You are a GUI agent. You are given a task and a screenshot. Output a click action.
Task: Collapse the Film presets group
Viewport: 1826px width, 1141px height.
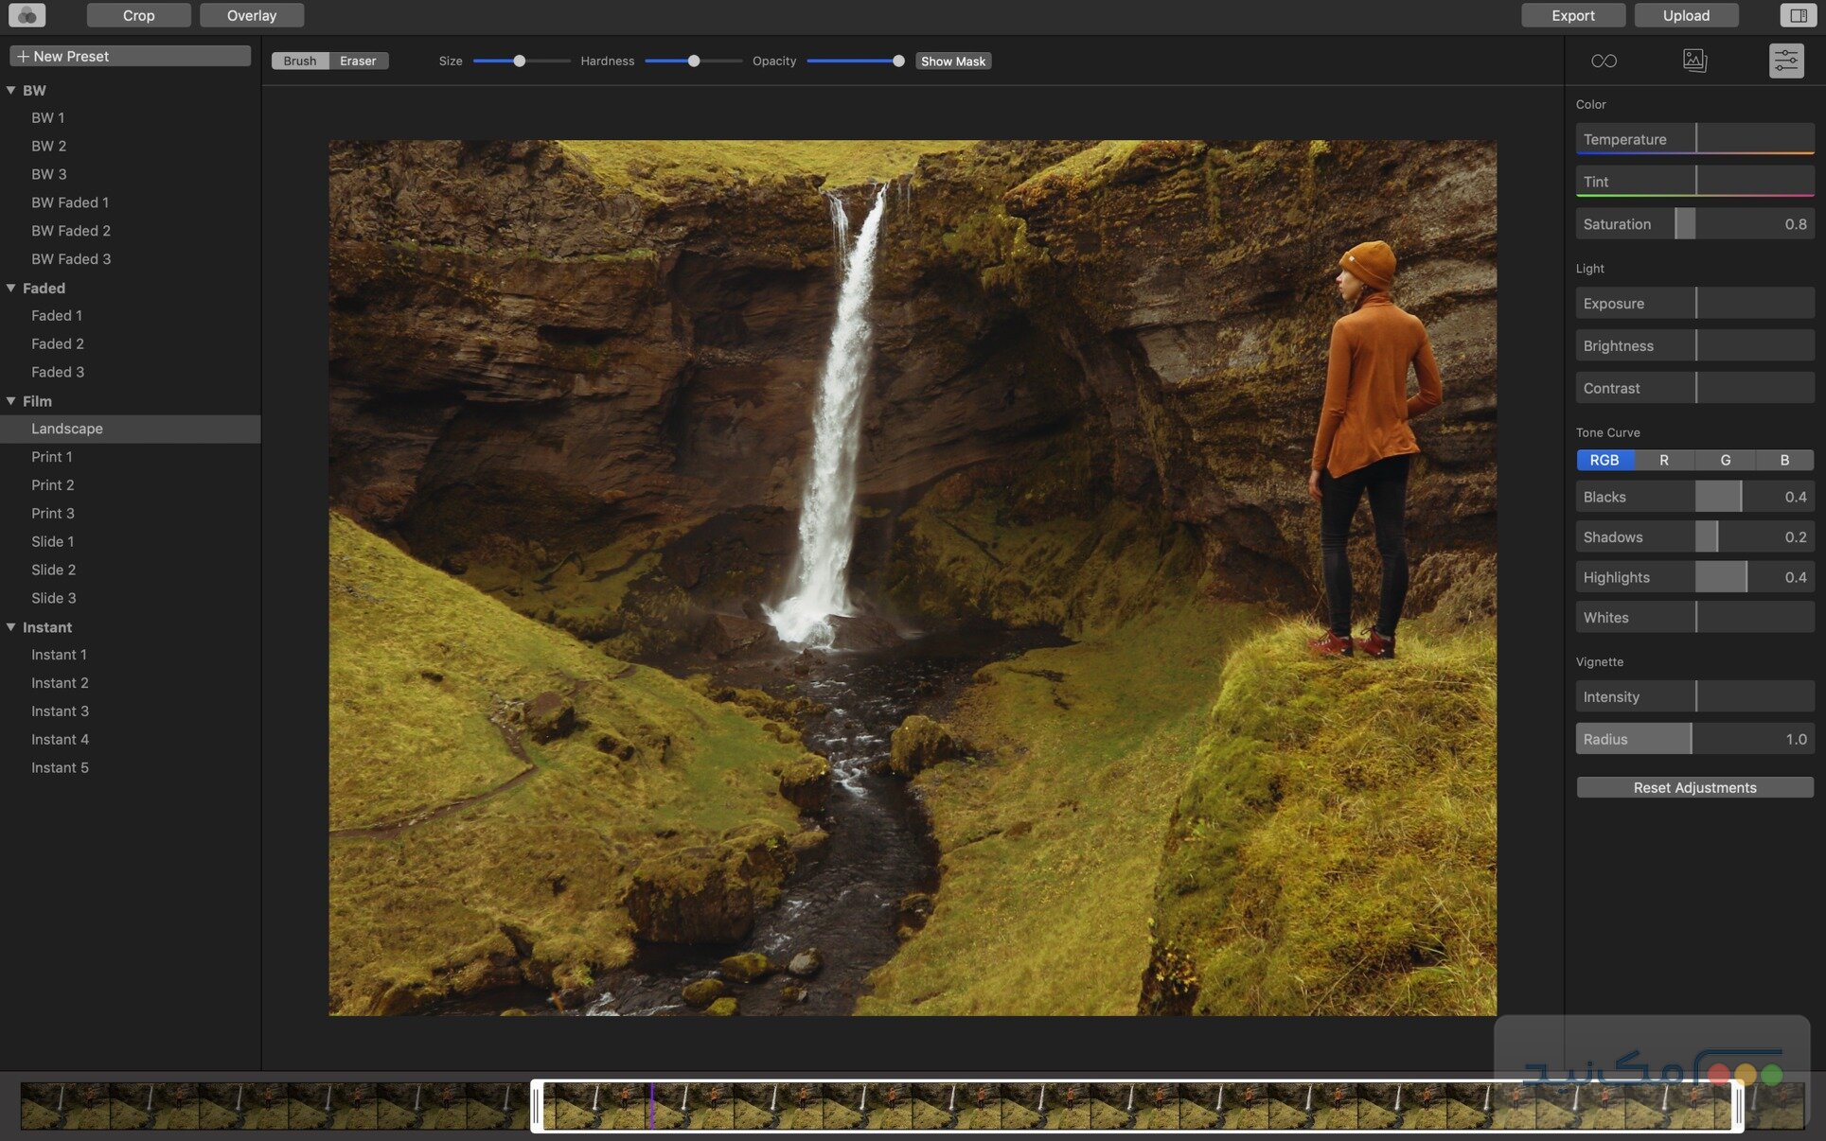coord(11,401)
